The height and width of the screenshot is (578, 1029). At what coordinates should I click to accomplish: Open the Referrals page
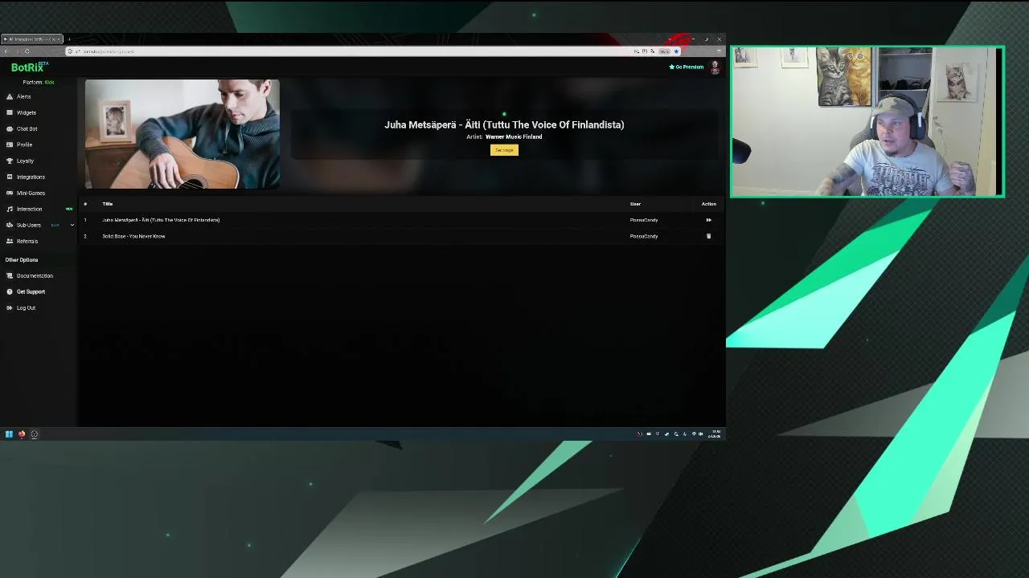coord(27,241)
